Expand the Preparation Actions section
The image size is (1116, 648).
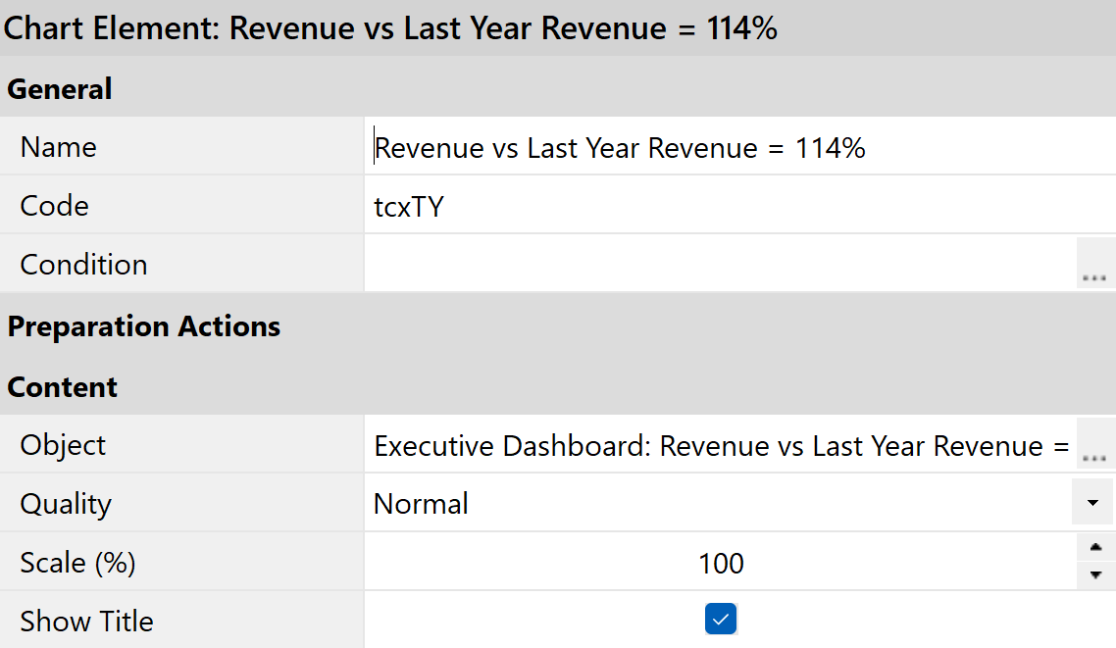coord(144,326)
